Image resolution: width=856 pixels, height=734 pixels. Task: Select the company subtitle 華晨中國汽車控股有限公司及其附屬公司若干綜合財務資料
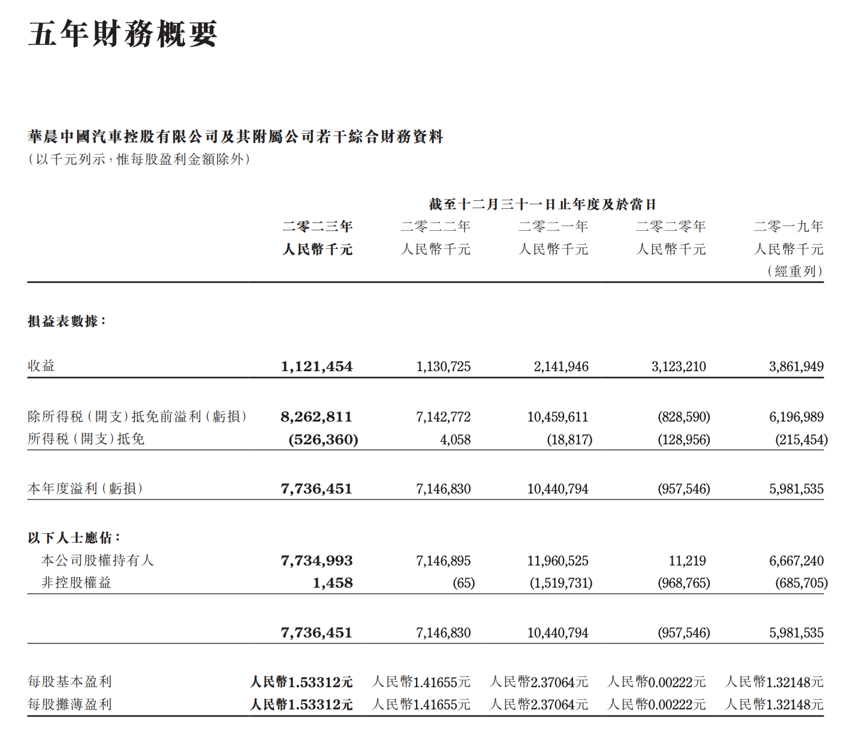click(x=236, y=137)
